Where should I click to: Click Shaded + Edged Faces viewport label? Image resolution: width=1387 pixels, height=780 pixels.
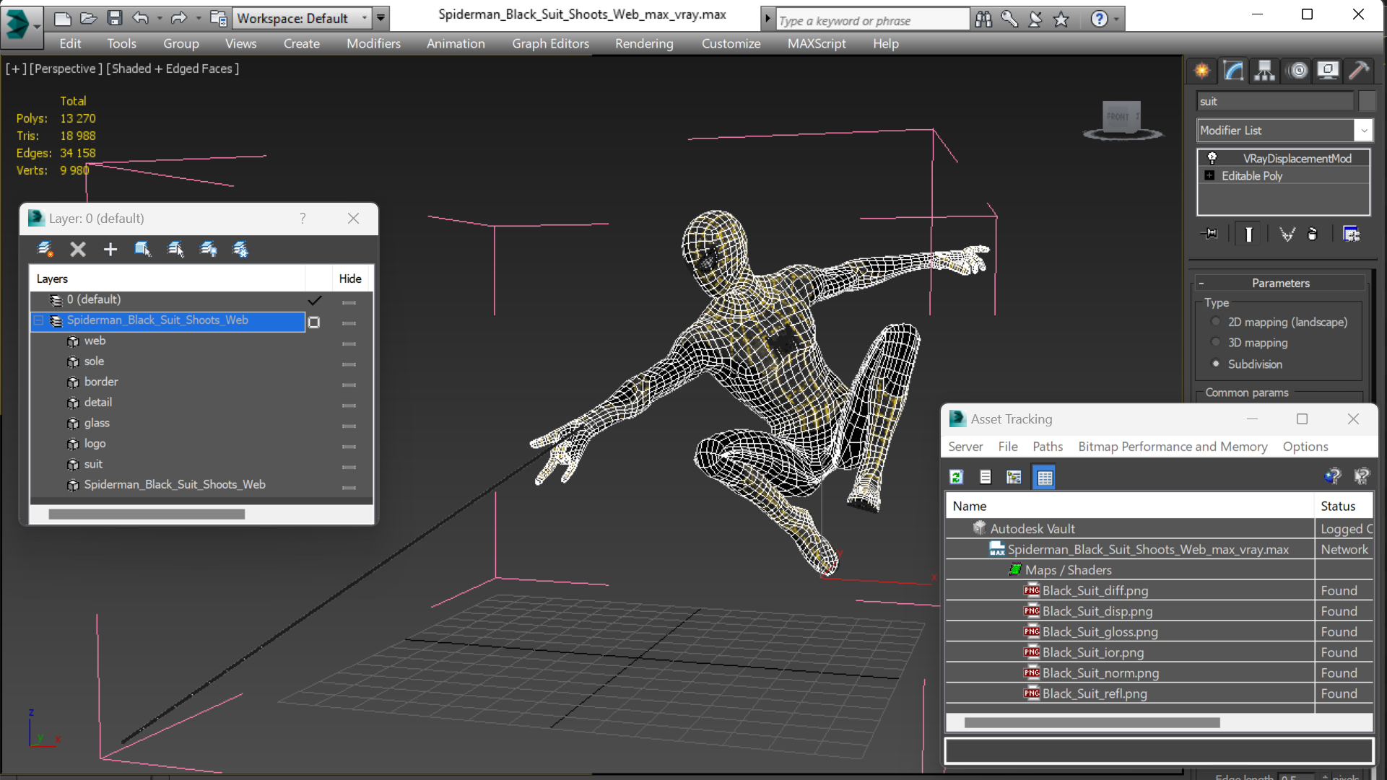(x=173, y=69)
